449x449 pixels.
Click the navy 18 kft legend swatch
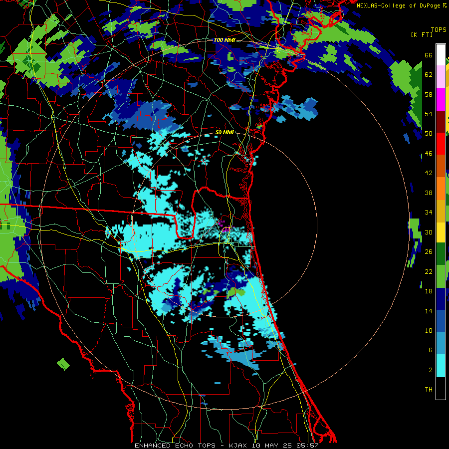(x=441, y=299)
